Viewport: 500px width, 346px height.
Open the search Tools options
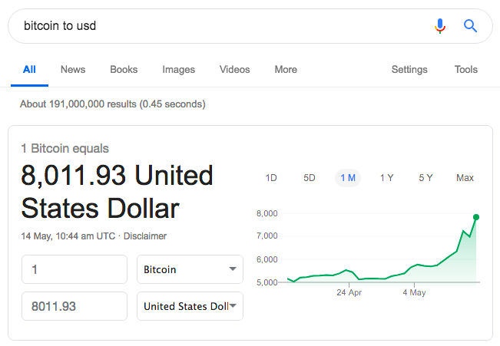click(x=465, y=70)
